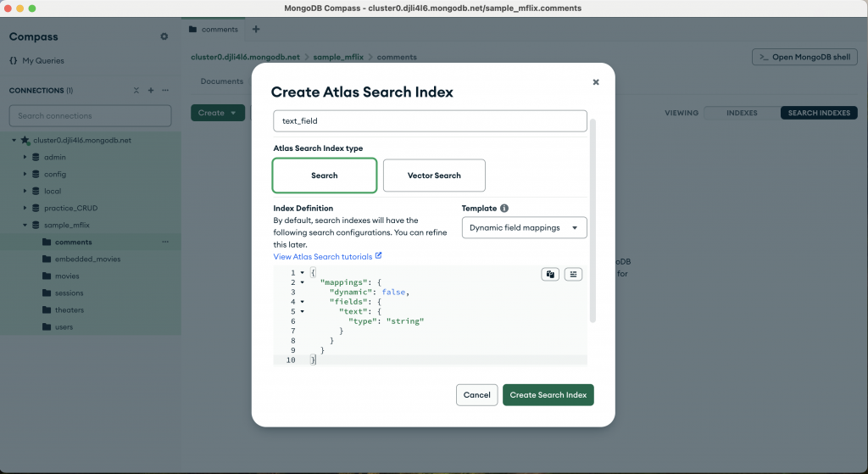This screenshot has width=868, height=474.
Task: Click the My Queries braces icon
Action: (14, 60)
